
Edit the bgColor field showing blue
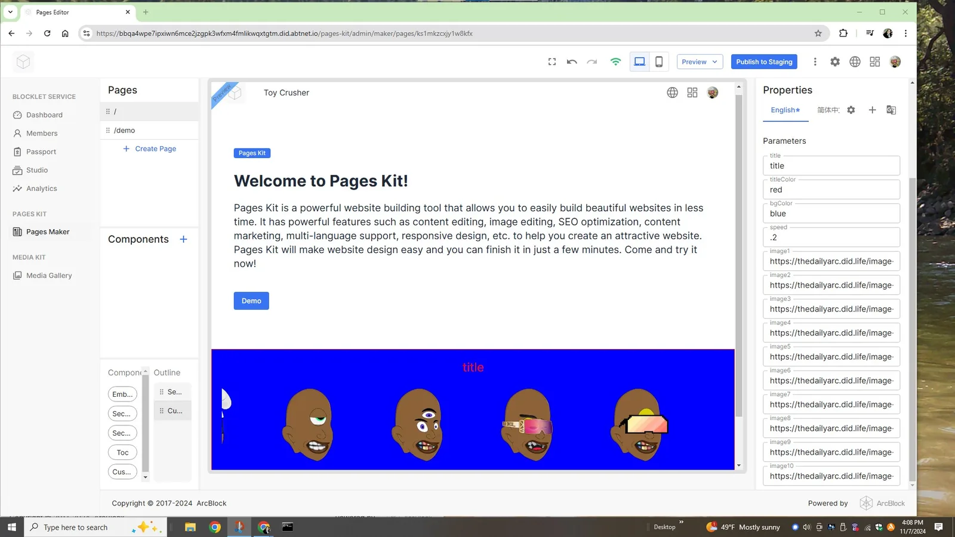(831, 214)
